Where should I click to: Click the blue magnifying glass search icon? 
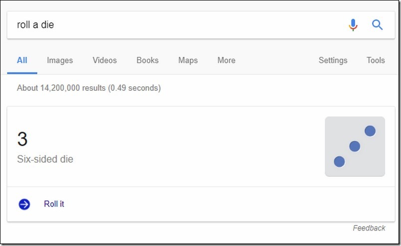377,25
